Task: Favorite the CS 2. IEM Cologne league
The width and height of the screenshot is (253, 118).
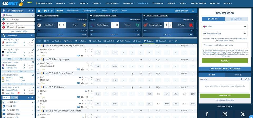Action: [47, 87]
